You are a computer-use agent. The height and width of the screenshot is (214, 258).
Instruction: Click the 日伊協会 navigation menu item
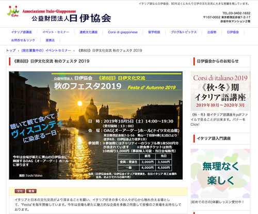(233, 32)
